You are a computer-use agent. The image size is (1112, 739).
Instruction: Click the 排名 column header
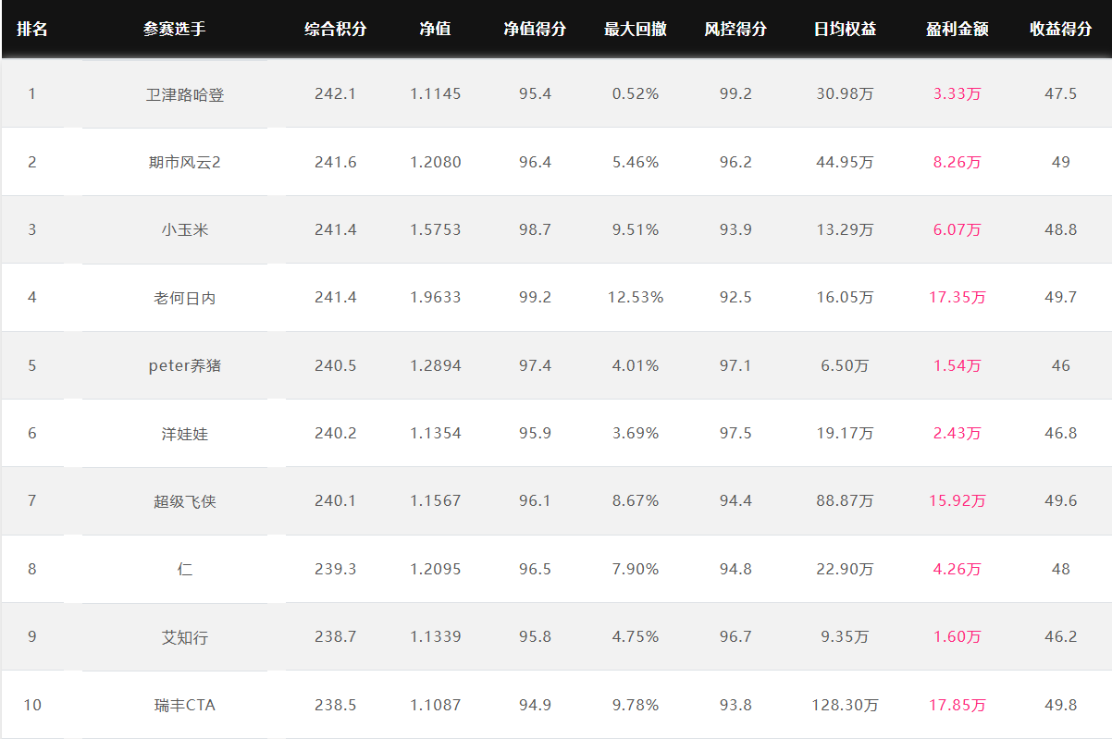point(32,30)
